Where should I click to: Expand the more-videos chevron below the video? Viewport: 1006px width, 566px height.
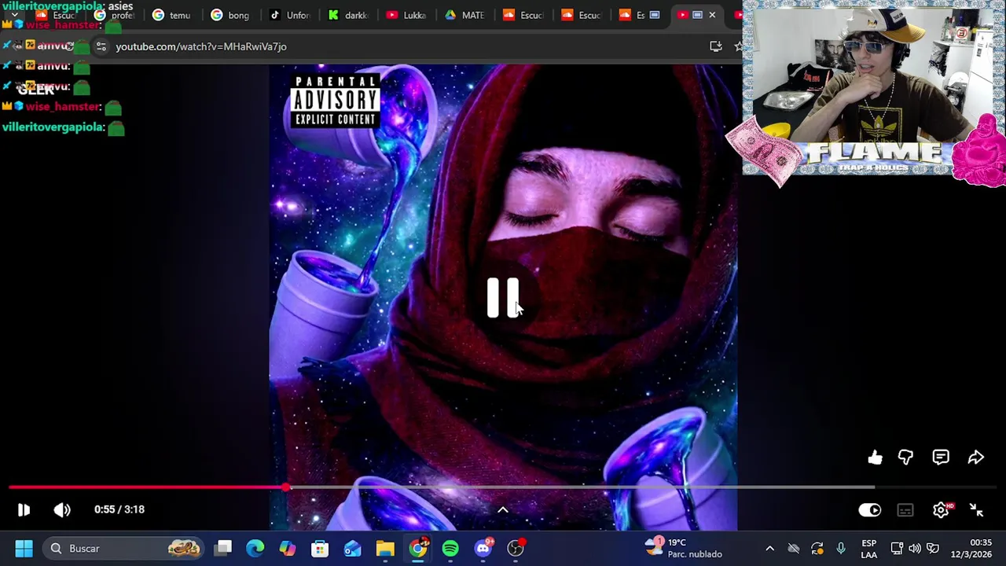[503, 510]
